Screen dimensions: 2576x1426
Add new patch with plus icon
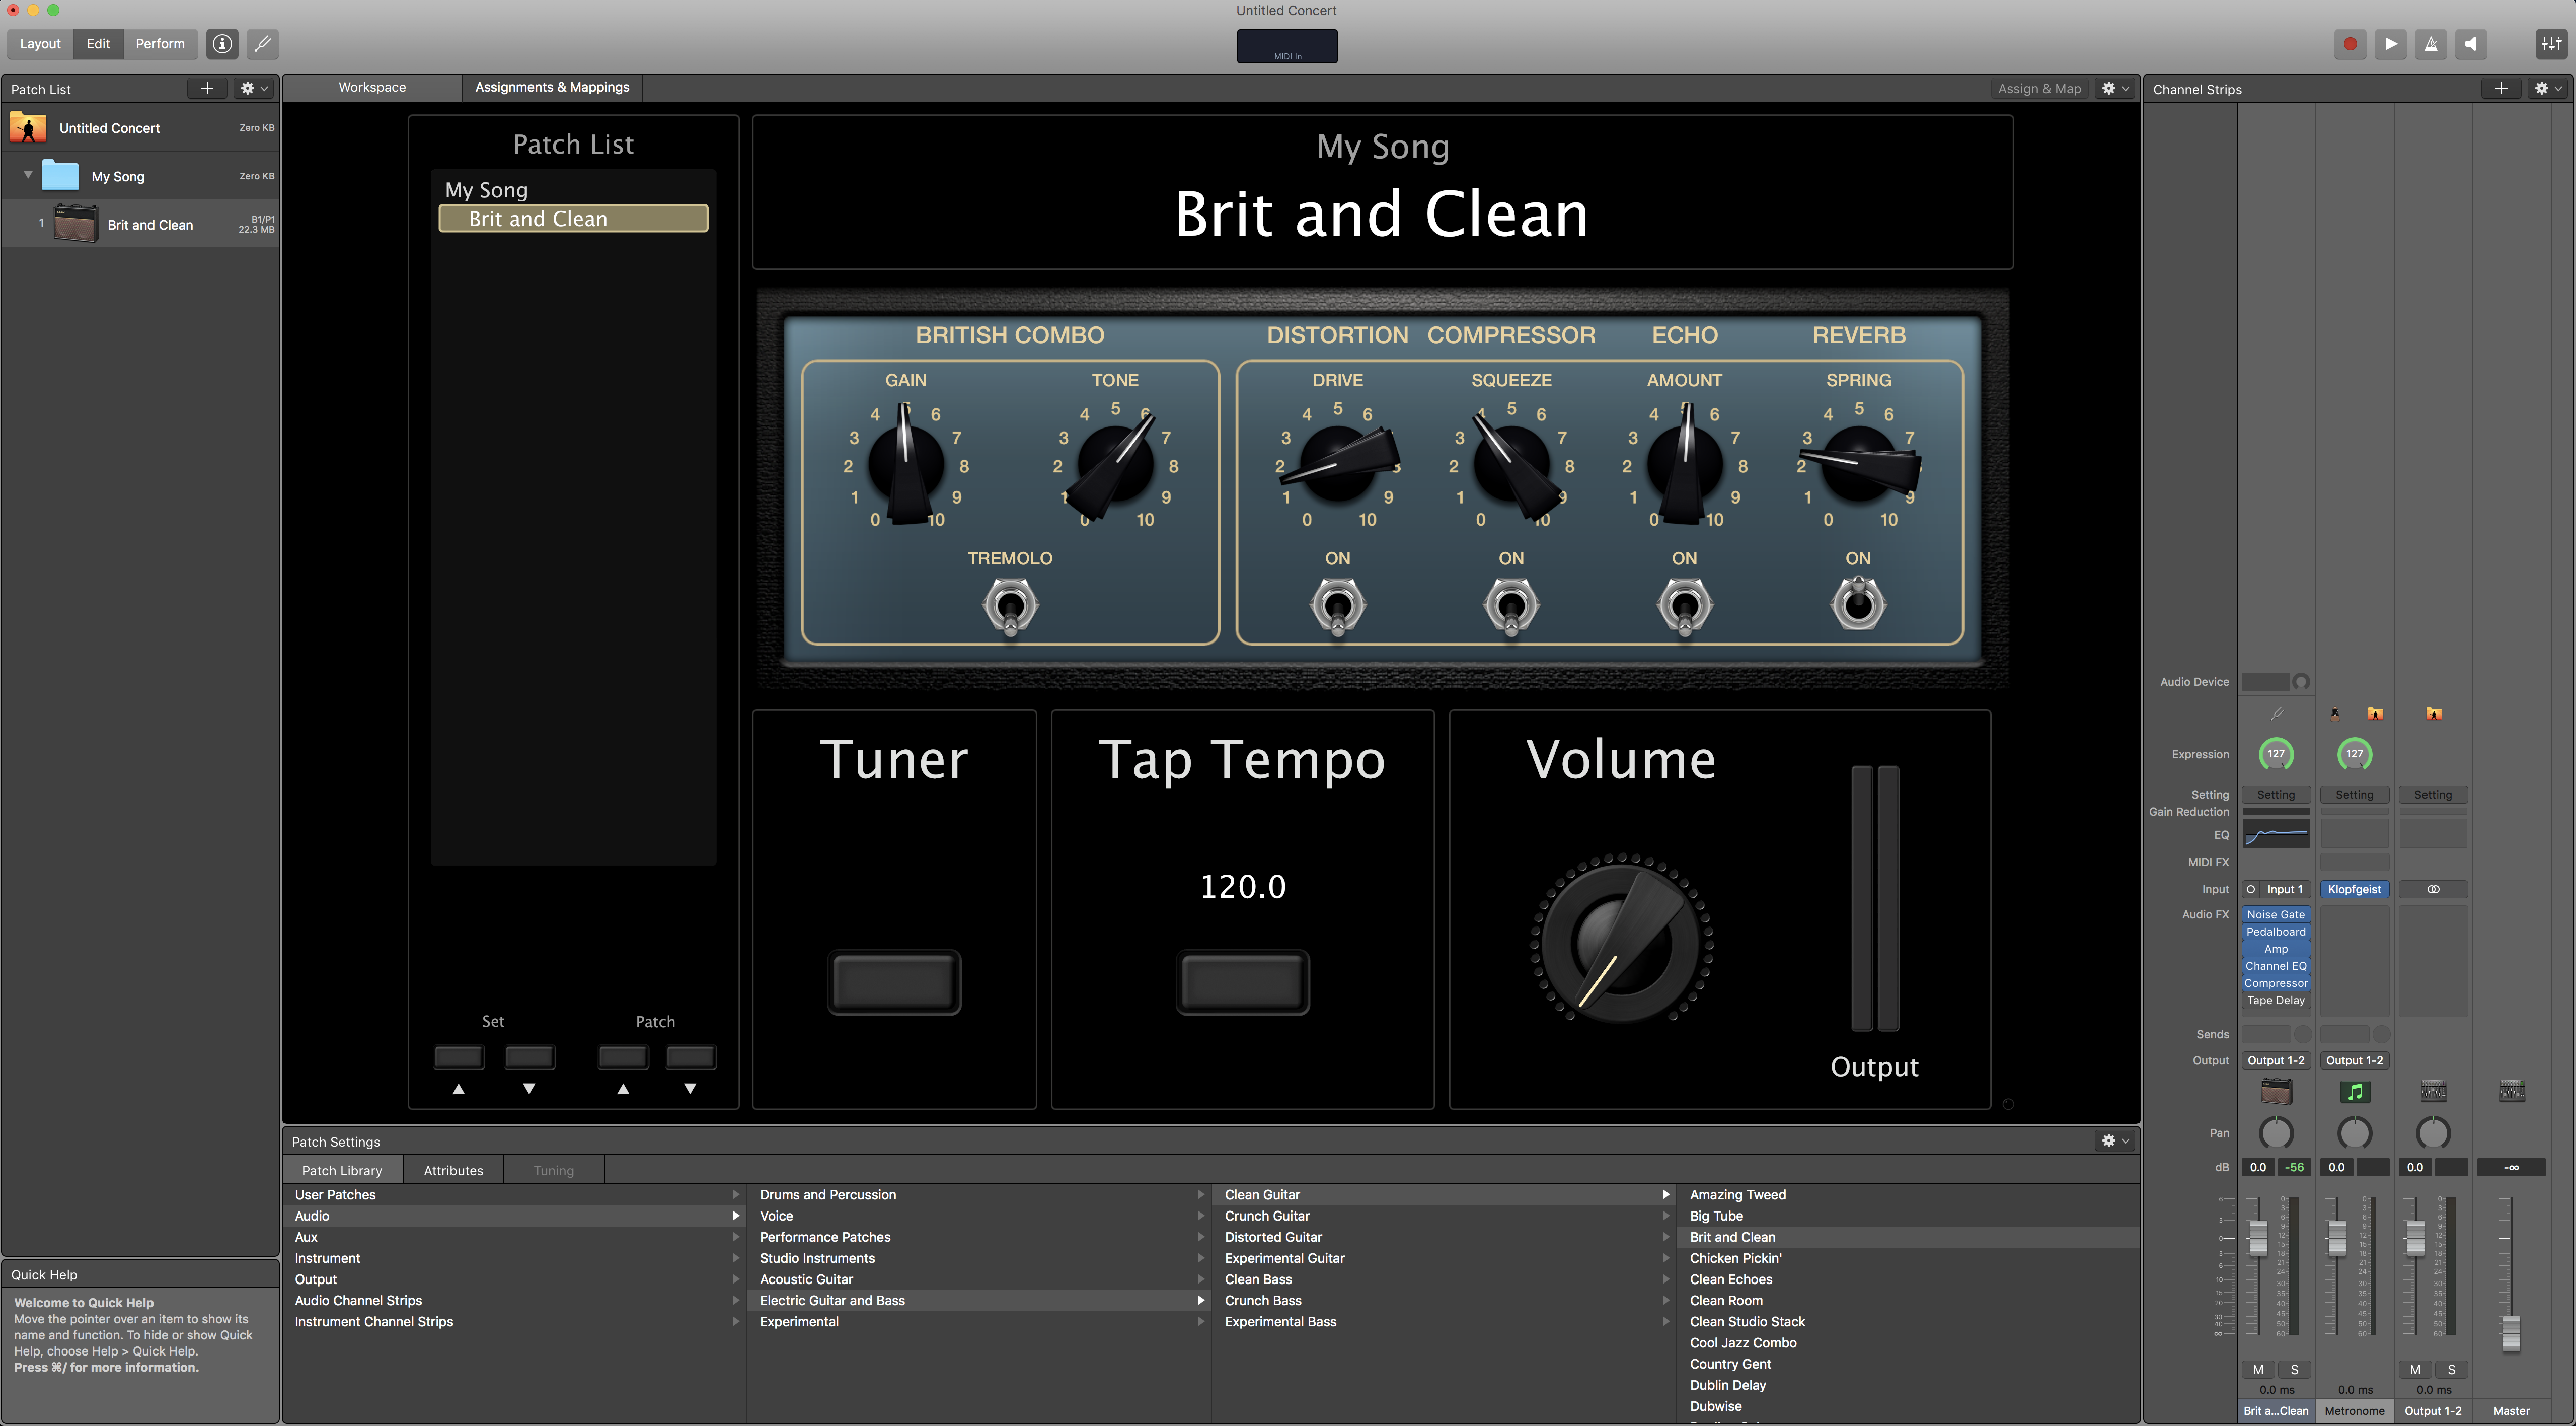click(x=207, y=88)
